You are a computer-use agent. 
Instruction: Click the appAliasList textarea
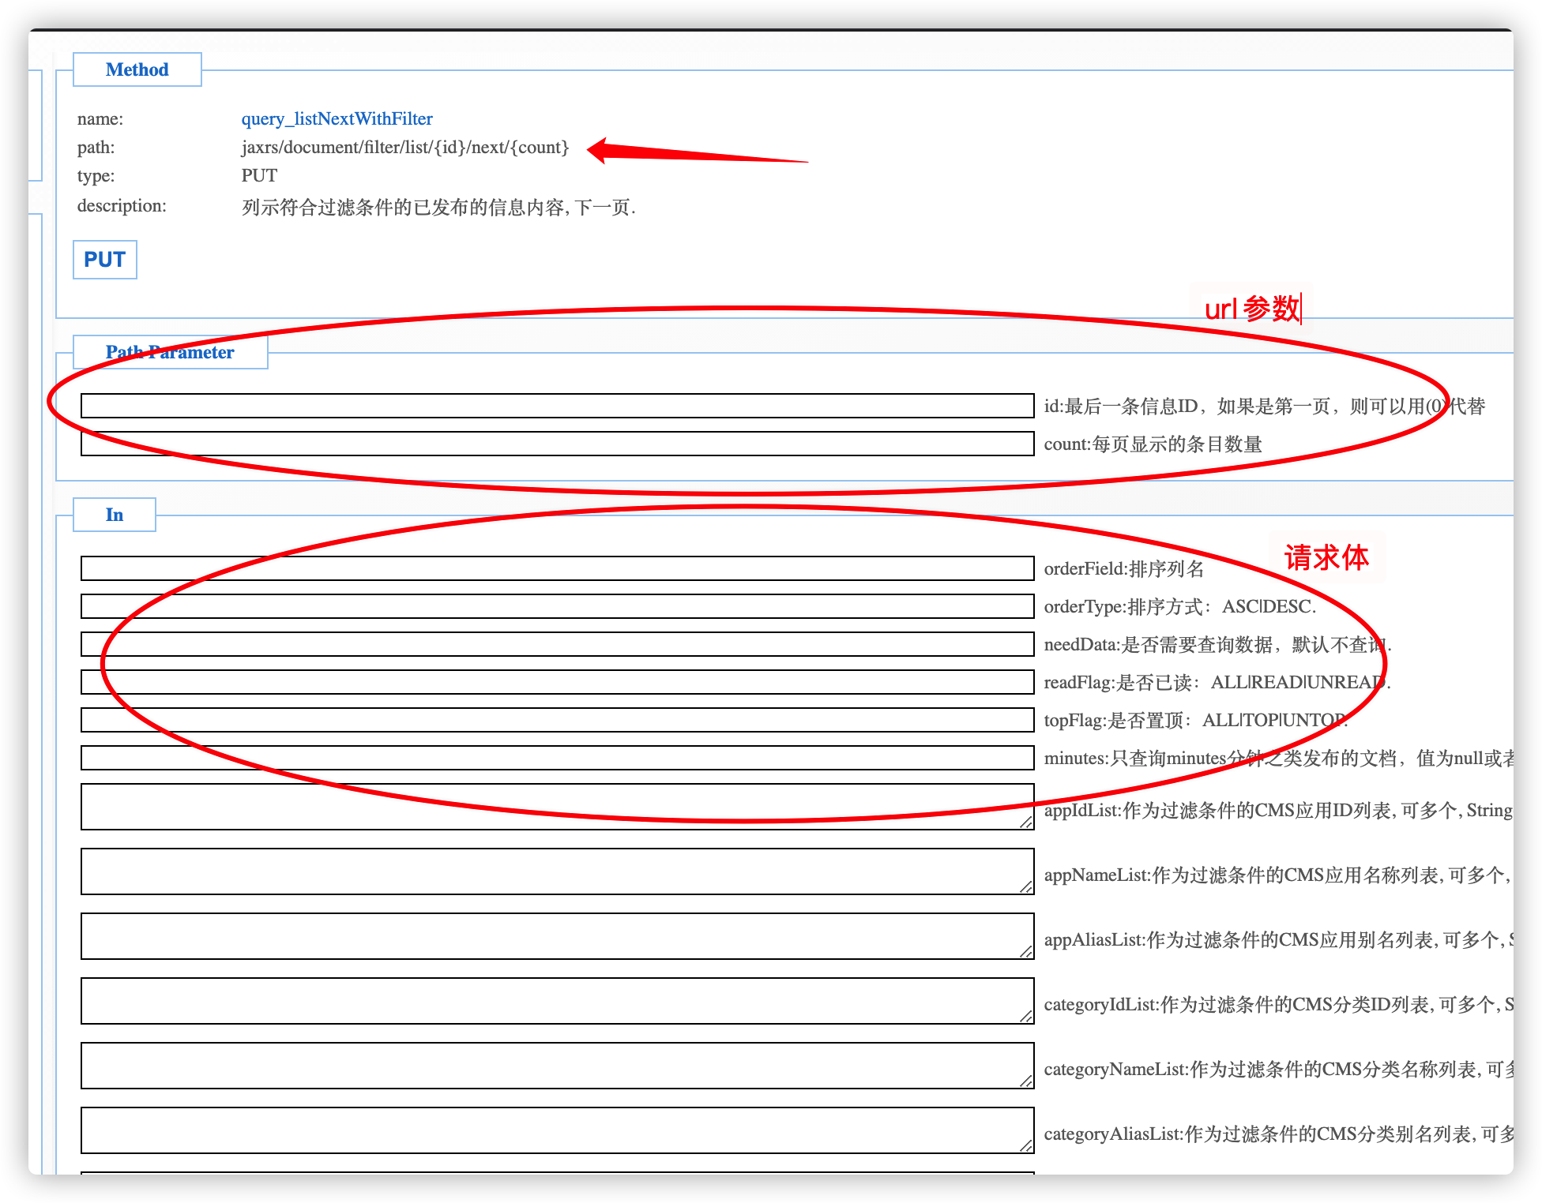[x=557, y=936]
